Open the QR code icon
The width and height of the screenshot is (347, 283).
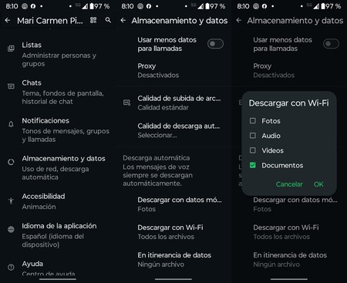click(93, 20)
